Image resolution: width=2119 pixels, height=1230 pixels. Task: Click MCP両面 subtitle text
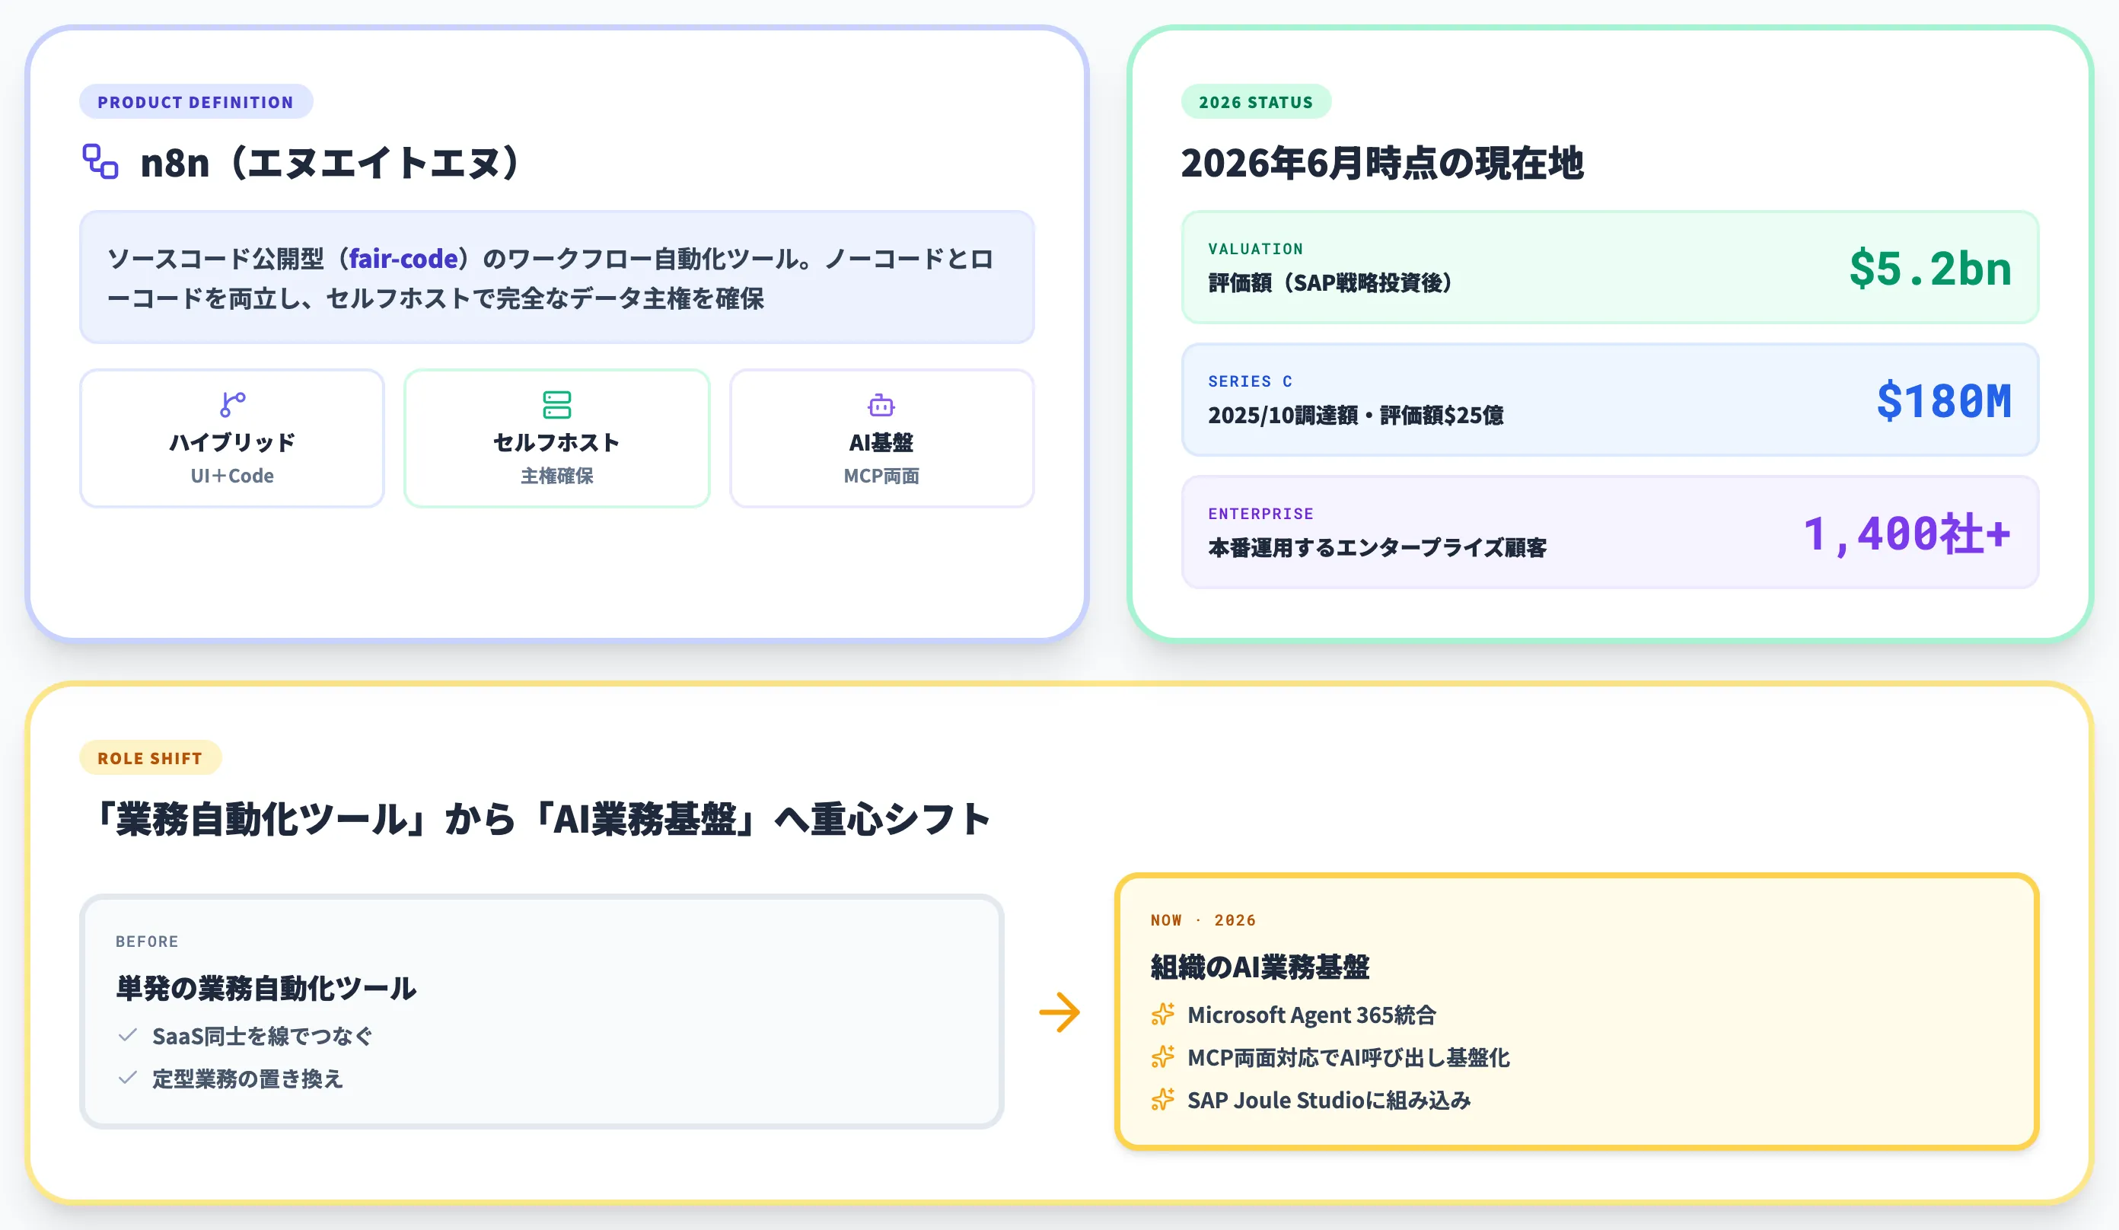tap(881, 476)
